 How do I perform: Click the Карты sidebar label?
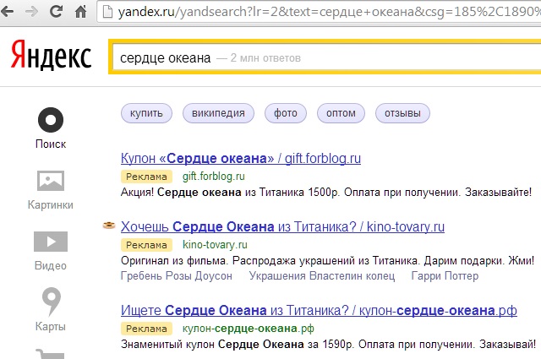pyautogui.click(x=51, y=327)
